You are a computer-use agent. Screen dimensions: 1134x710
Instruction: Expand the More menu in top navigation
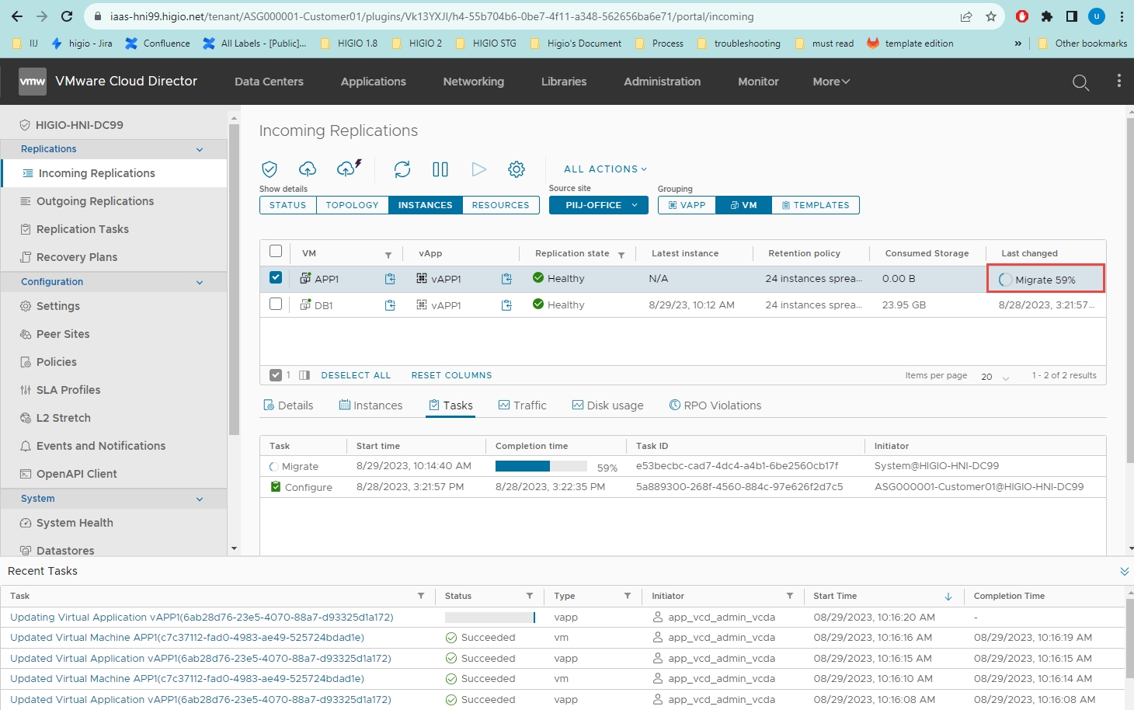pos(831,82)
